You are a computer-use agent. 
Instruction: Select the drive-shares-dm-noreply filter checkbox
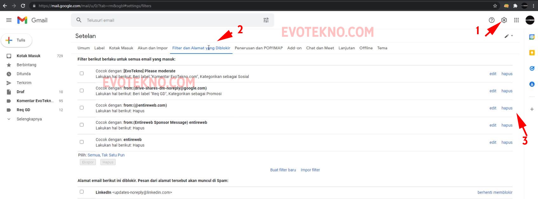82,91
